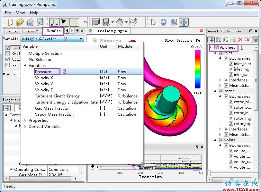Choose Turbulent Kinetic Energy variable
The width and height of the screenshot is (261, 192).
click(58, 96)
